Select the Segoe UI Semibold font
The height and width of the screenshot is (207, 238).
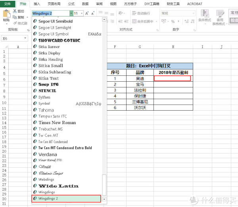(x=67, y=21)
